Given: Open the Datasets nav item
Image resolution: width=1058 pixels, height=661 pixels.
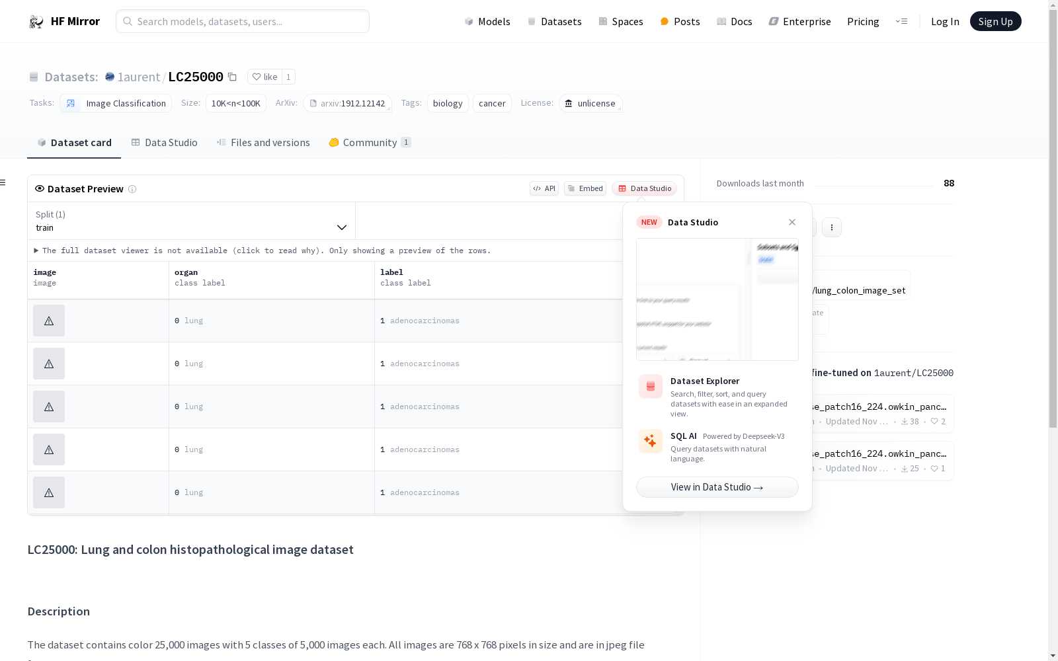Looking at the screenshot, I should coord(554,21).
